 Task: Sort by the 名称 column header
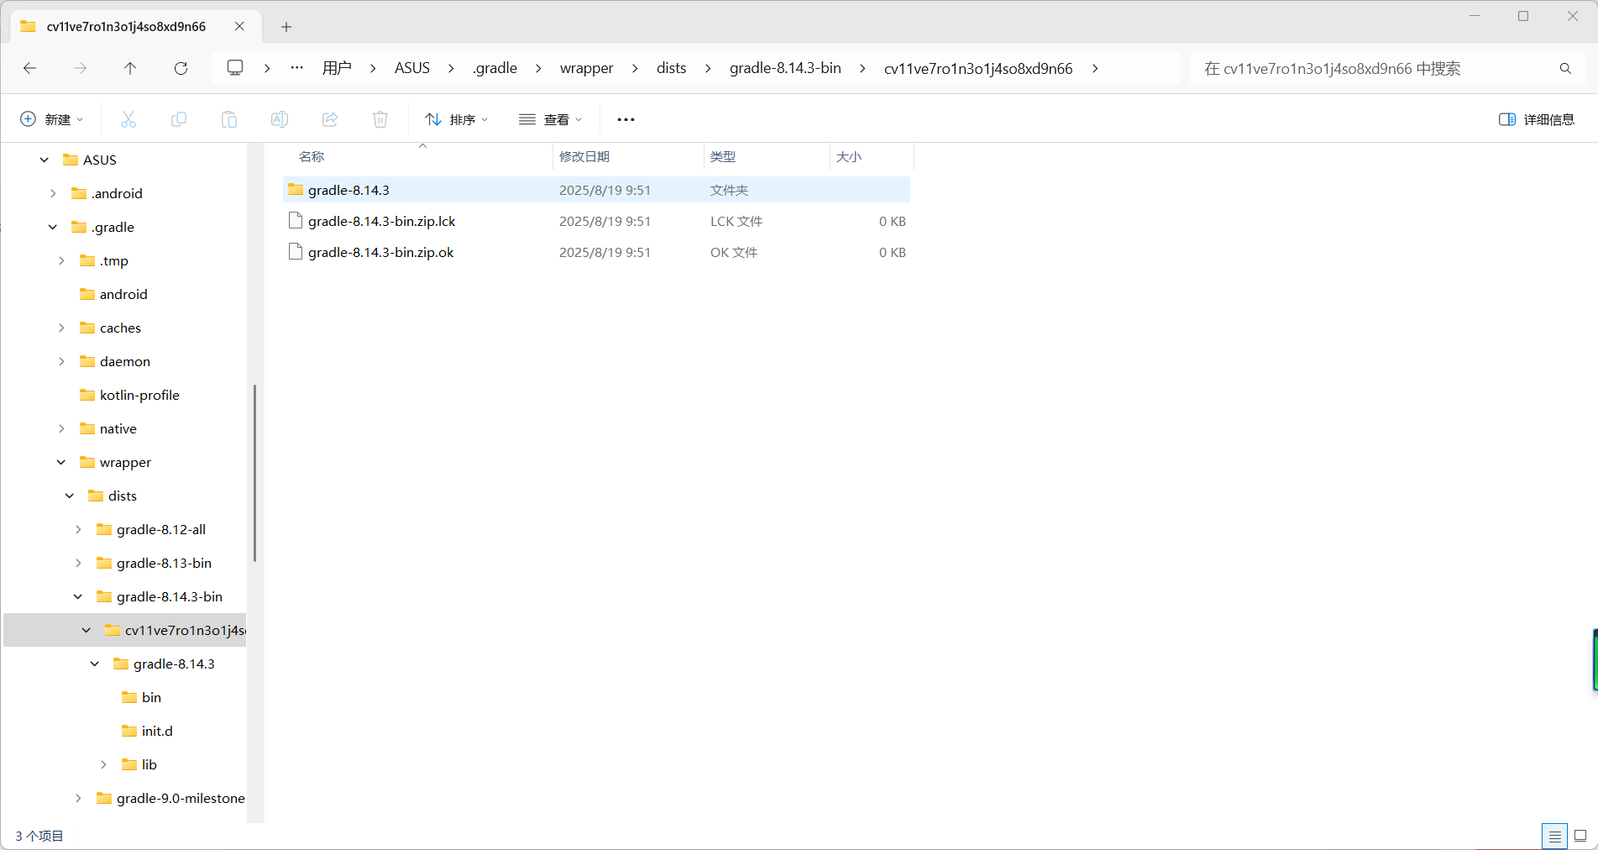(x=422, y=157)
